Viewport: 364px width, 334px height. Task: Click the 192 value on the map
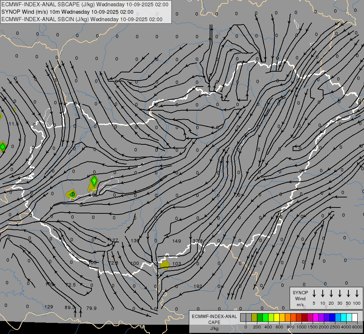point(198,286)
